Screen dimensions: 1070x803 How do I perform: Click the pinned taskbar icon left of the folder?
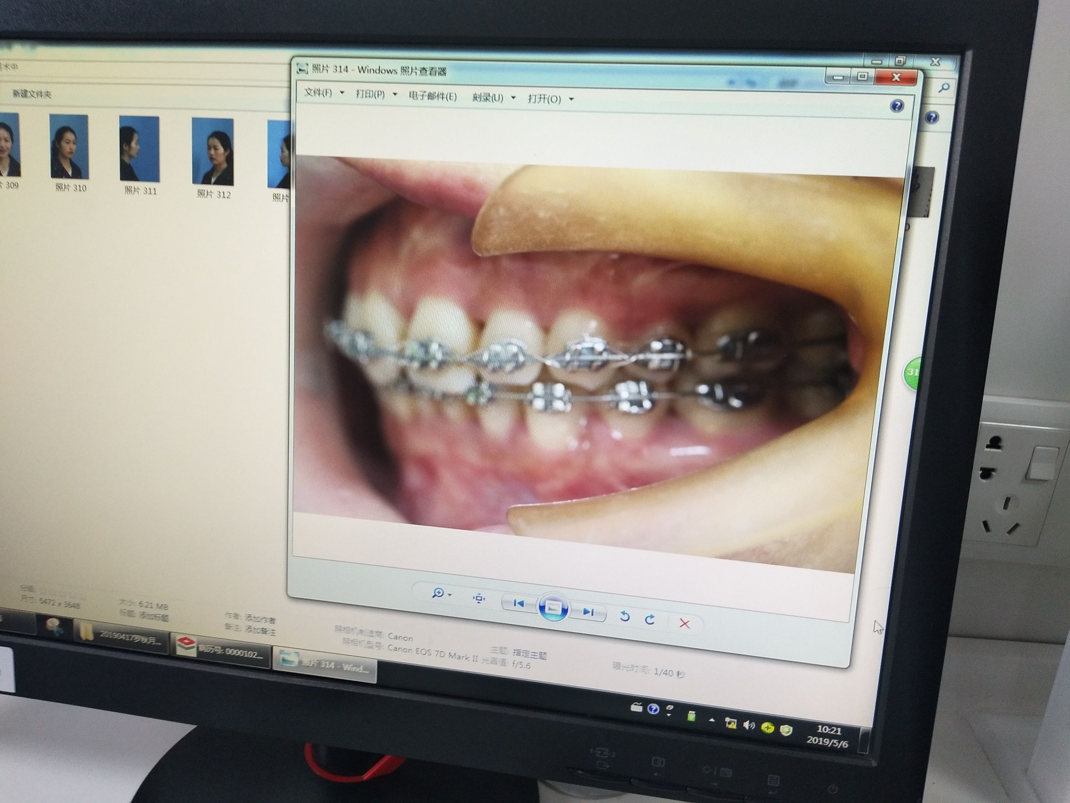[55, 627]
